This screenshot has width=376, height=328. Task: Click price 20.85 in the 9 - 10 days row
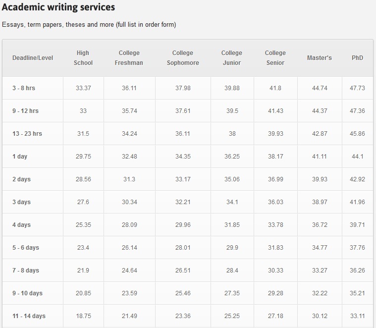[83, 293]
